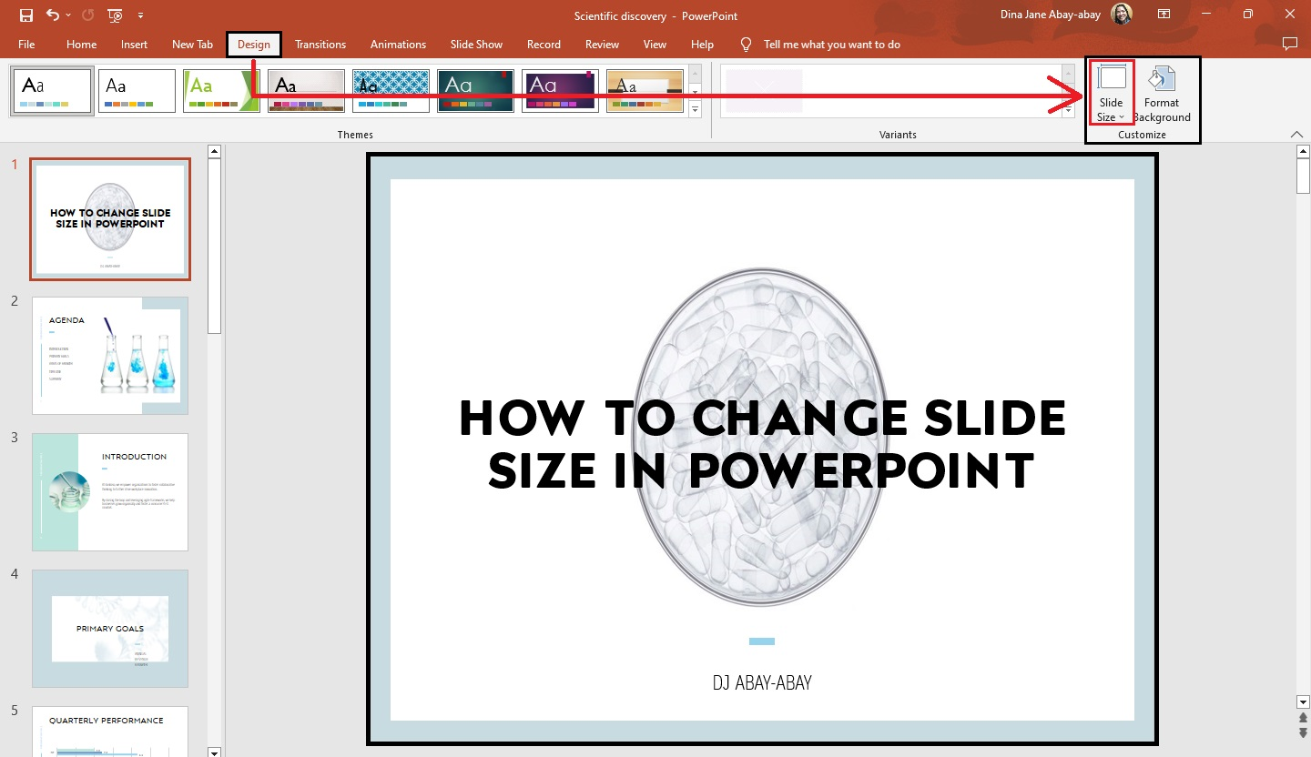Show the Tell Me search lightbulb
Viewport: 1311px width, 757px height.
[x=746, y=44]
